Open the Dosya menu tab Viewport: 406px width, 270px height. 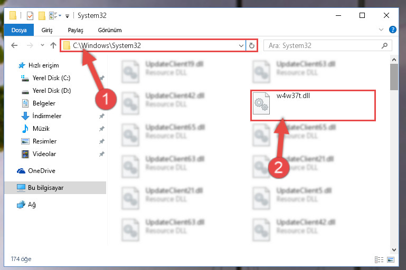[19, 30]
